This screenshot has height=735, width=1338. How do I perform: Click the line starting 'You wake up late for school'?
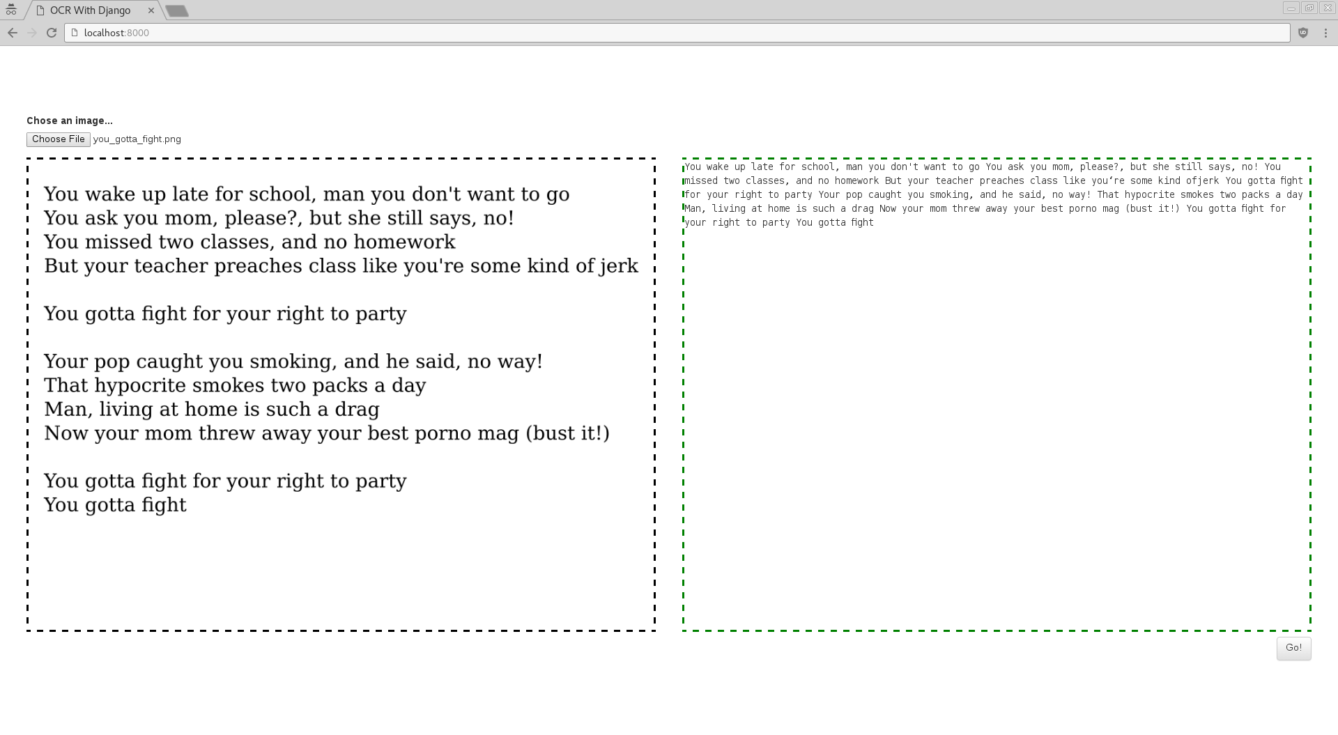click(307, 194)
